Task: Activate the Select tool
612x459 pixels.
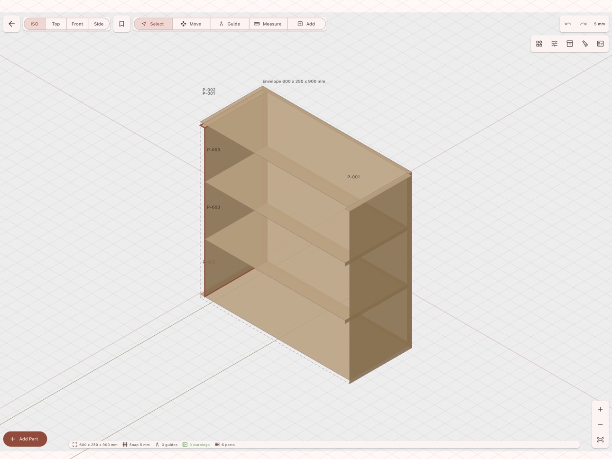Action: pos(153,24)
